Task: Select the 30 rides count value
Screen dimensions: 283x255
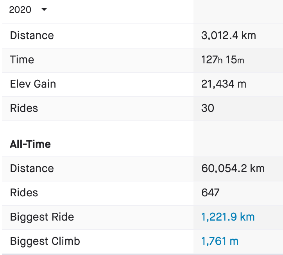Action: (208, 108)
